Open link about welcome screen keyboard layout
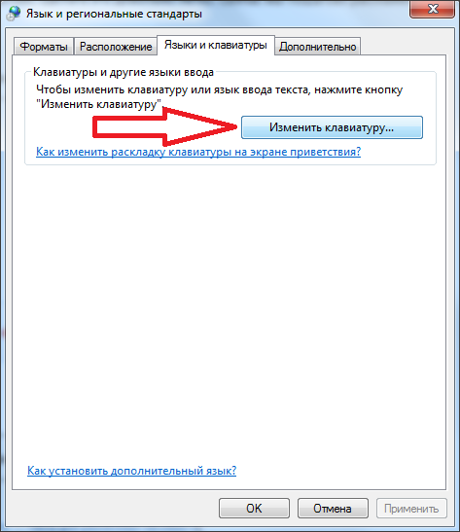 pyautogui.click(x=198, y=152)
